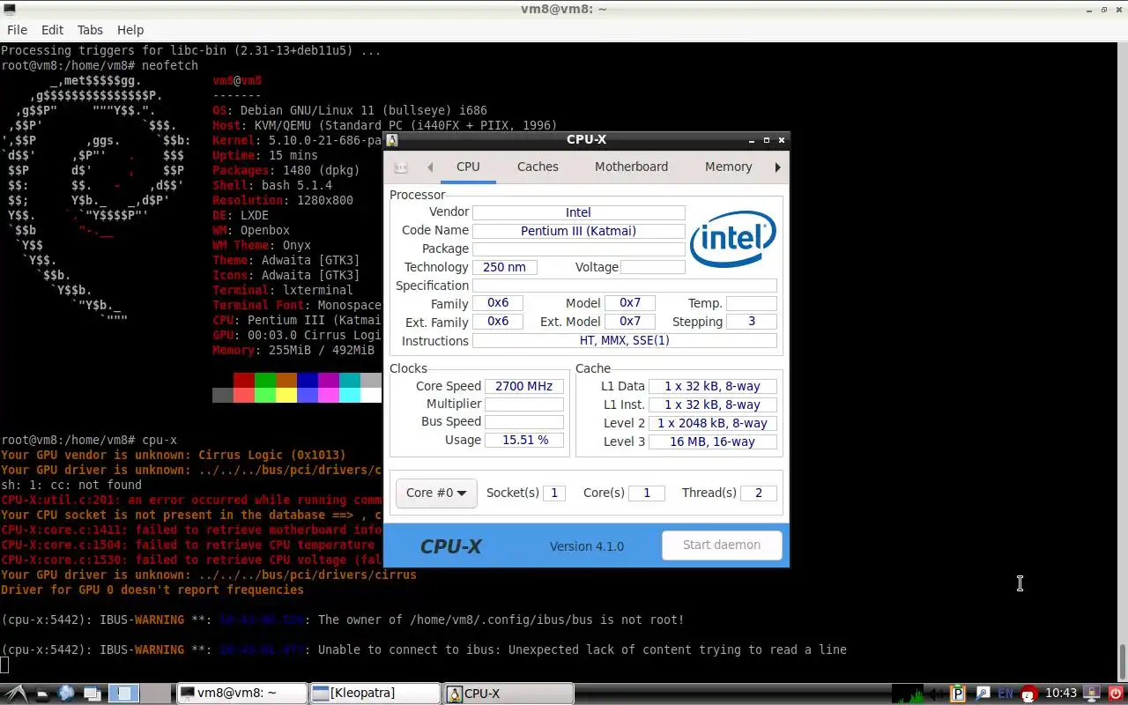The width and height of the screenshot is (1128, 705).
Task: Click the Level 3 cache value 16 MB
Action: tap(712, 442)
